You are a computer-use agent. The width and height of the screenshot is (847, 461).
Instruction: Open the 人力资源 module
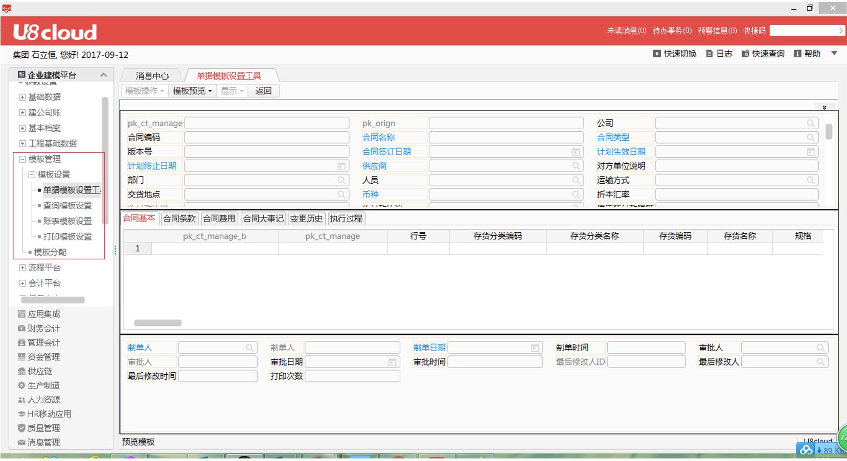pyautogui.click(x=39, y=400)
